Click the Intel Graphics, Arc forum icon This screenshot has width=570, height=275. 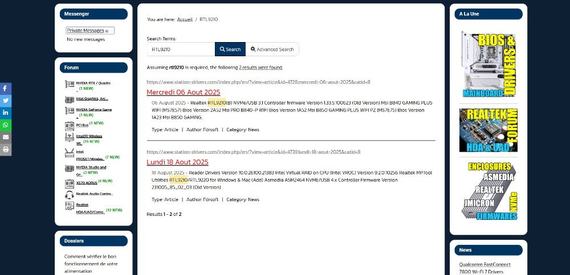(x=70, y=99)
